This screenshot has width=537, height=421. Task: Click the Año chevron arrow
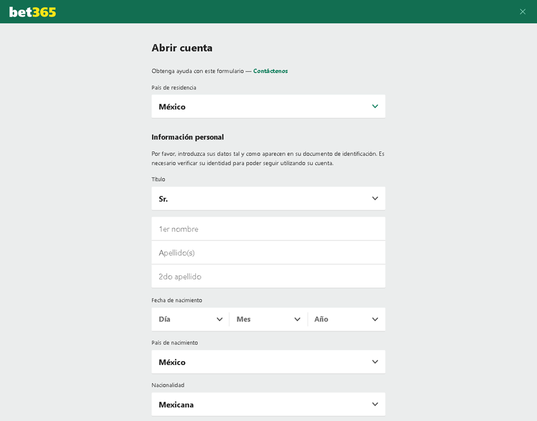coord(375,319)
